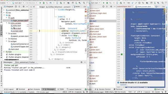Viewport: 168px width, 94px height.
Task: Collapse all in left Project panel
Action: click(19, 7)
